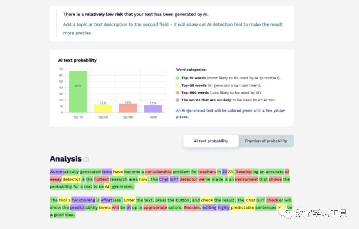This screenshot has height=229, width=359.
Task: Click the red highlighted word 'instrument'
Action: coord(246,179)
